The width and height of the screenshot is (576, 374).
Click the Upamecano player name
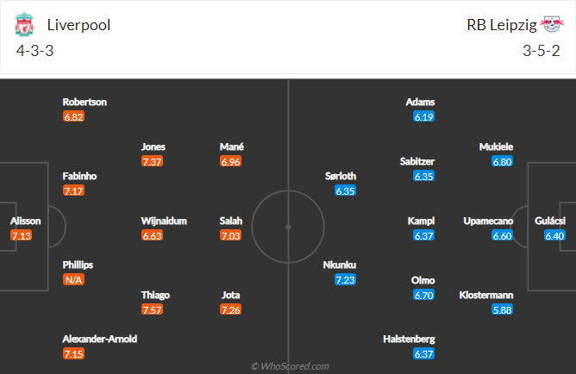click(x=488, y=221)
